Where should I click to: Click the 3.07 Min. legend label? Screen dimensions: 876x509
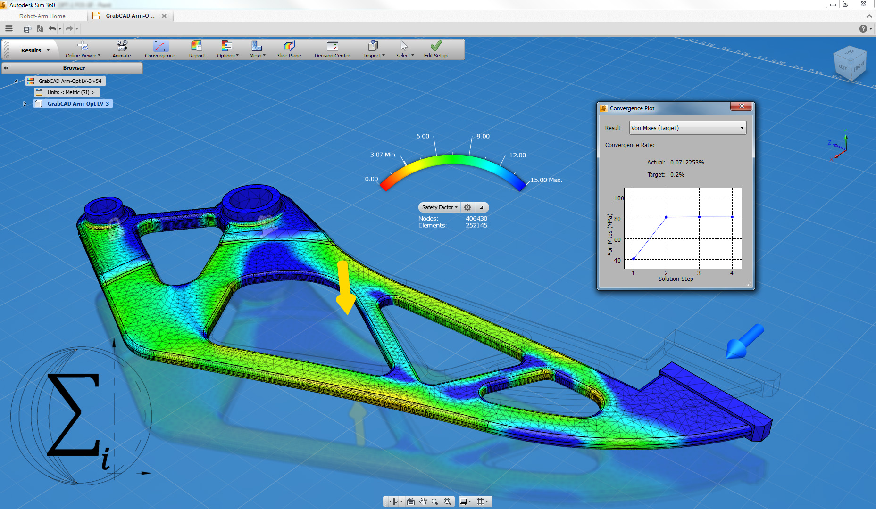[383, 155]
